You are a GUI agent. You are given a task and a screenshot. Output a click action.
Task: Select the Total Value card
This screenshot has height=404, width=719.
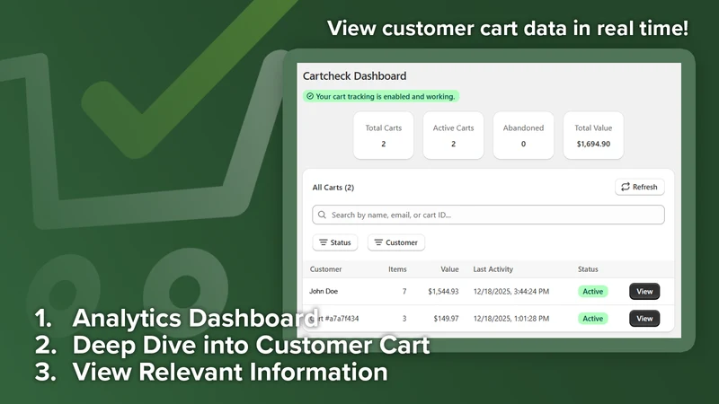coord(593,136)
